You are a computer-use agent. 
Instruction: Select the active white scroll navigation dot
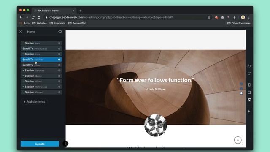click(241, 93)
